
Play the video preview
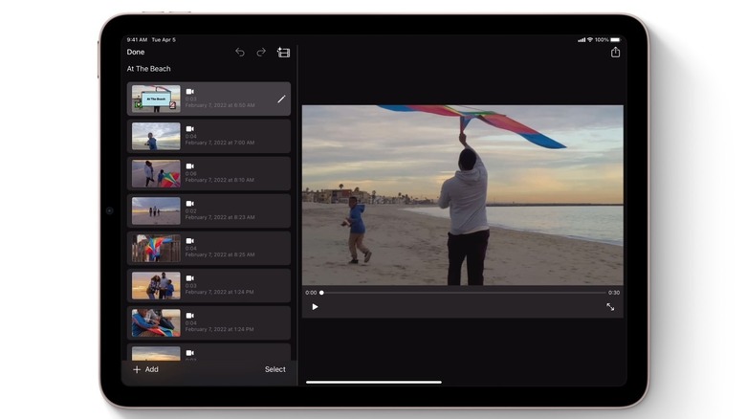click(315, 307)
